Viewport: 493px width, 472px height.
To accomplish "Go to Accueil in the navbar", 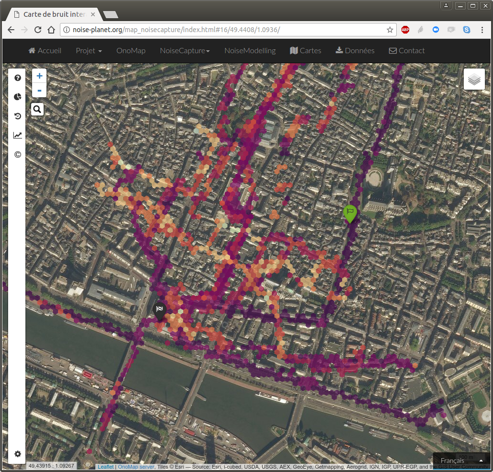I will coord(45,51).
